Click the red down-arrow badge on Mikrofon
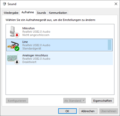 (17, 35)
